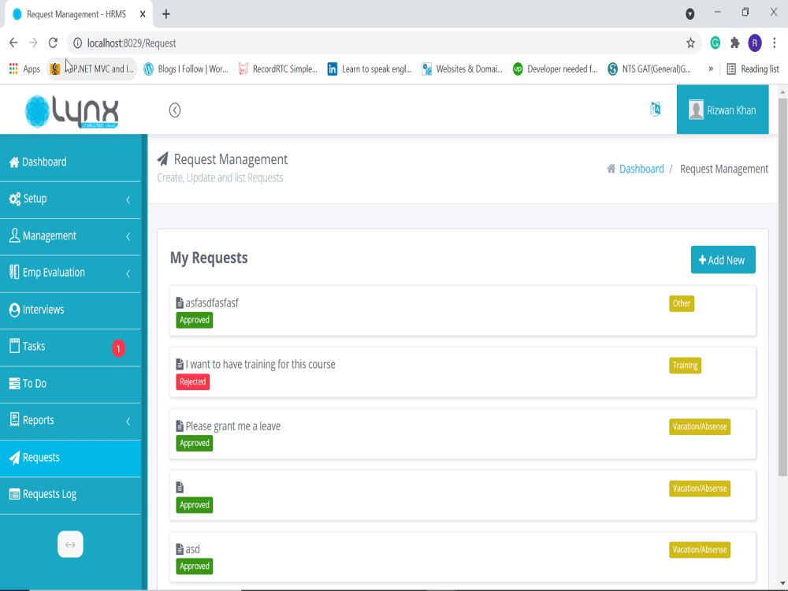Screen dimensions: 788x591
Task: Click Add New request button
Action: 723,260
